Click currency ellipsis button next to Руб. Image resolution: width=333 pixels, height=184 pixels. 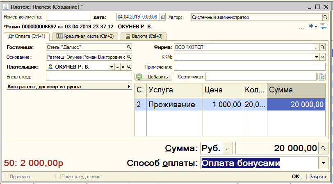click(x=228, y=148)
